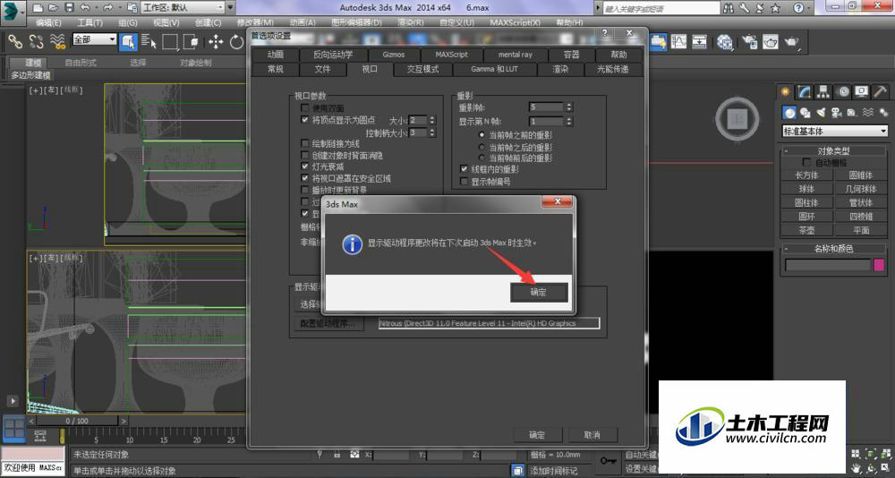This screenshot has width=895, height=478.
Task: Enable 创建对象时背面消隐 checkbox
Action: point(305,155)
